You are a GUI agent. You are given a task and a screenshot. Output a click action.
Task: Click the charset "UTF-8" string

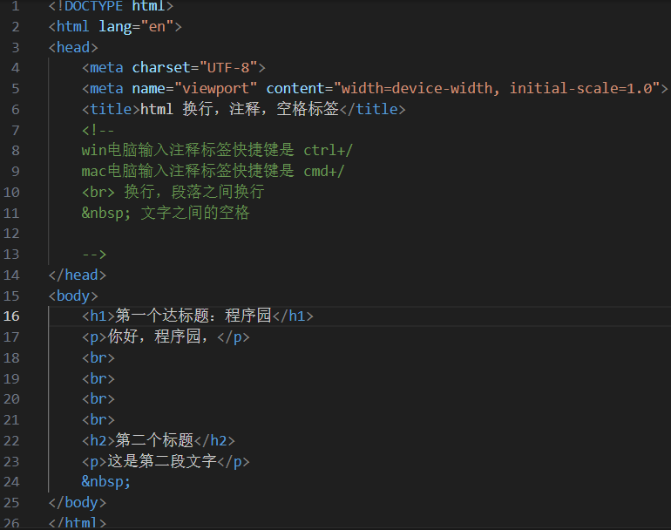pyautogui.click(x=228, y=67)
